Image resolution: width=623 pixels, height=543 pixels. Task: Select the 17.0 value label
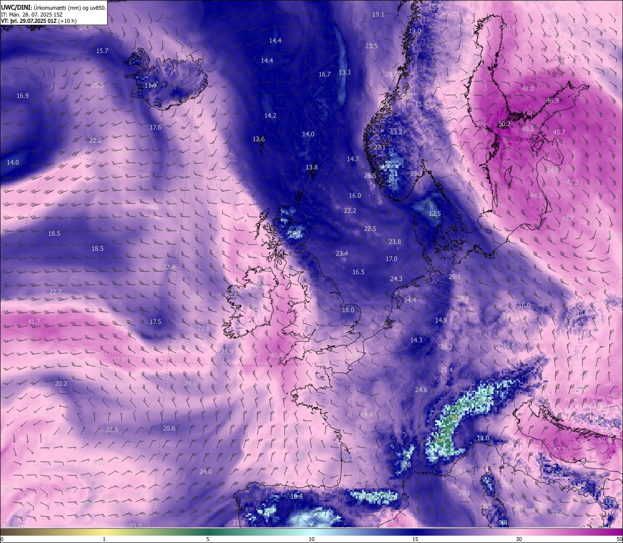391,259
